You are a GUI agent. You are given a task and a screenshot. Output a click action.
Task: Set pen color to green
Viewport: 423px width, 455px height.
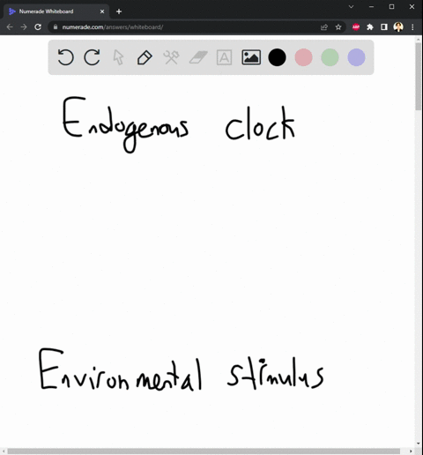tap(330, 57)
